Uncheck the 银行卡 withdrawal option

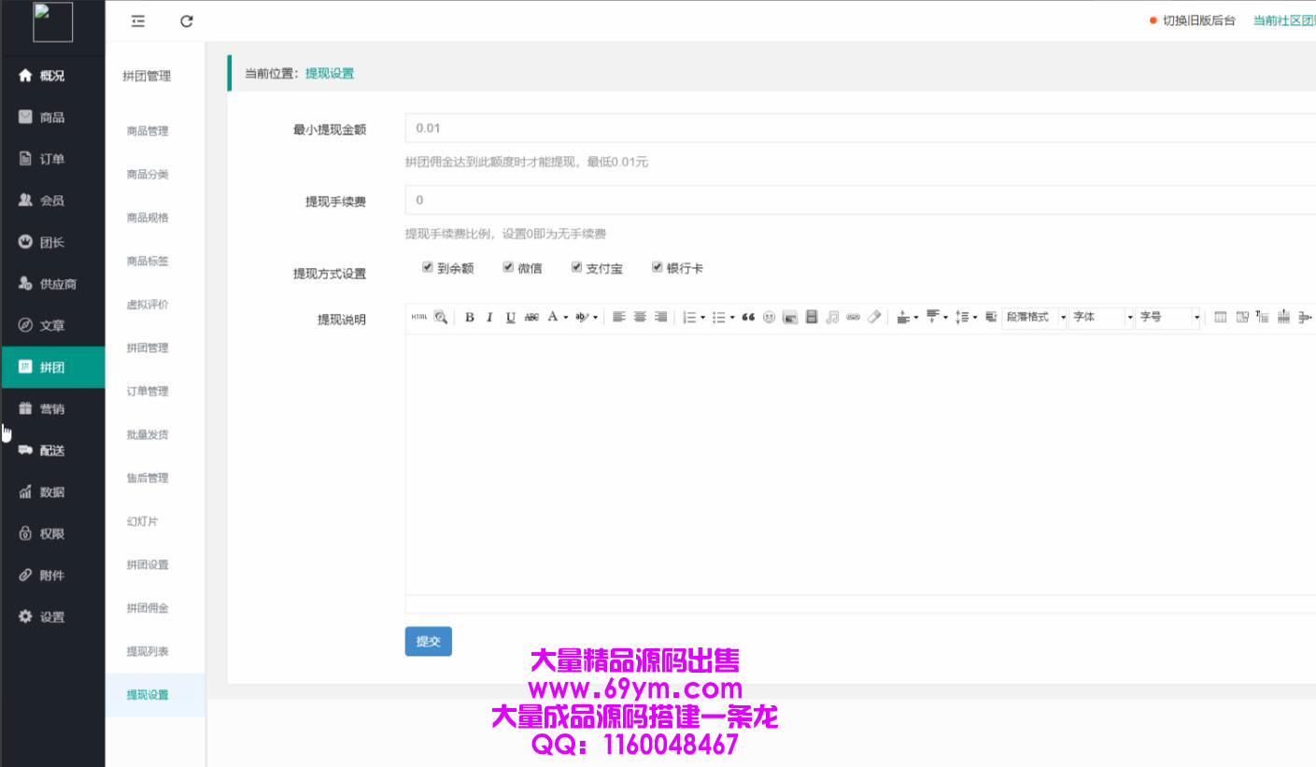tap(657, 267)
